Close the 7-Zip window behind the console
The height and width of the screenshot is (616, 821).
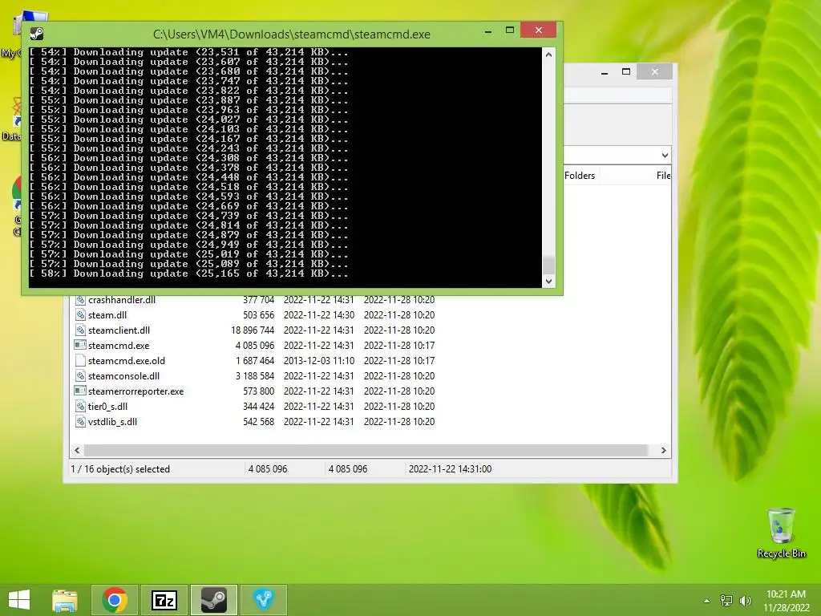pos(654,71)
